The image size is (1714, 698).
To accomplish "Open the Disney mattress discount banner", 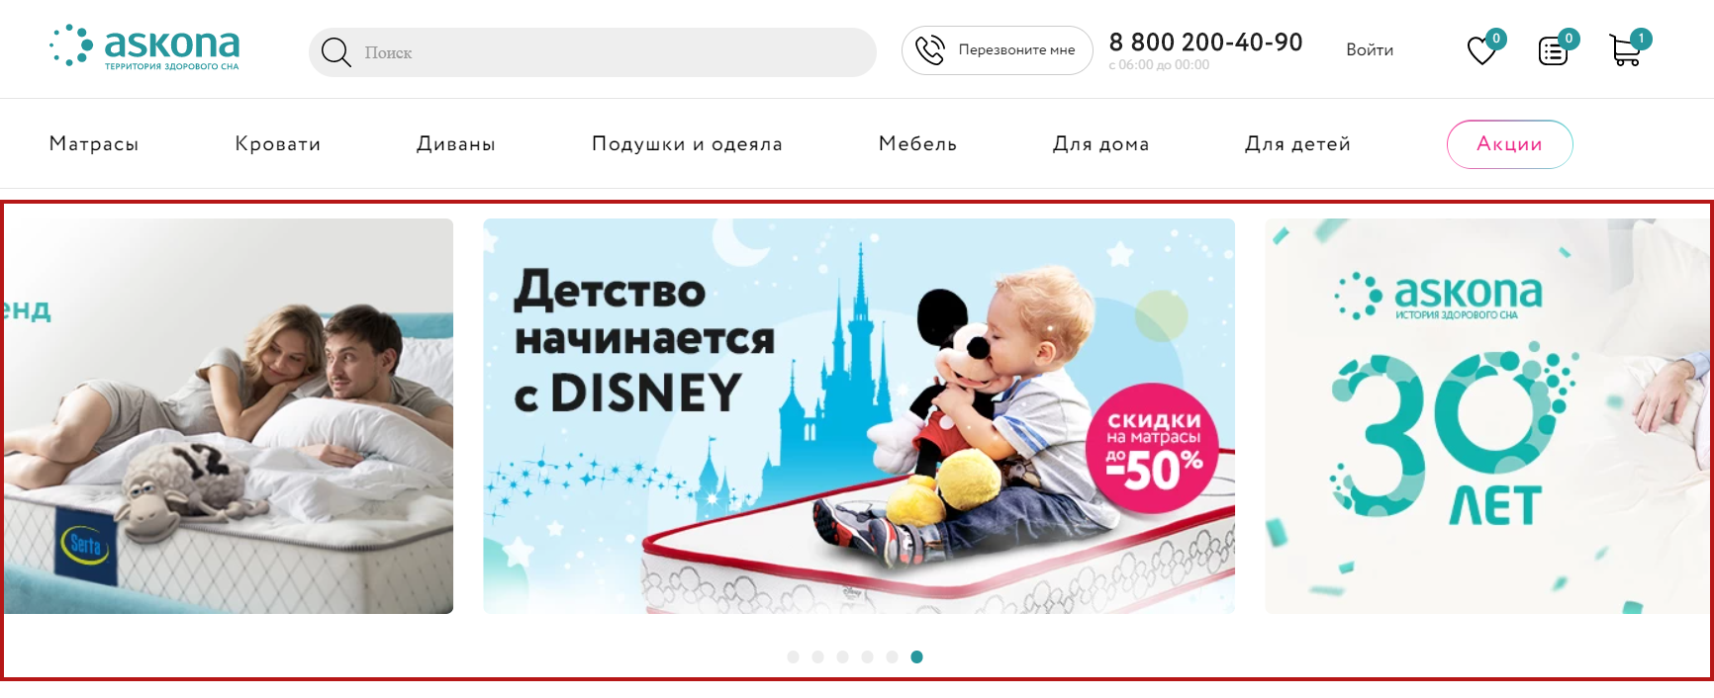I will click(859, 416).
